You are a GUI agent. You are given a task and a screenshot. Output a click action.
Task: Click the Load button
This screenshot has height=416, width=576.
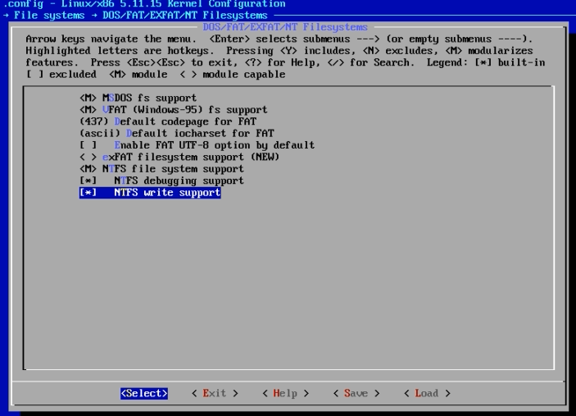(427, 393)
